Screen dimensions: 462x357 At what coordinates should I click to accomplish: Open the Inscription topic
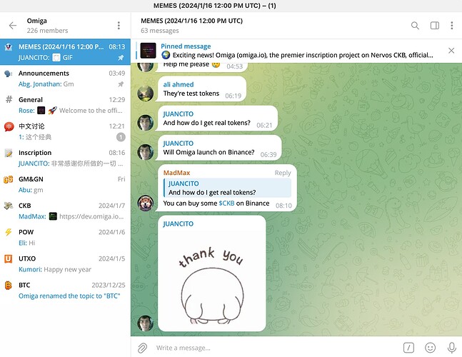[65, 159]
